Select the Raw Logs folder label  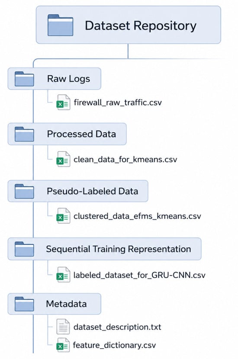[x=68, y=79]
